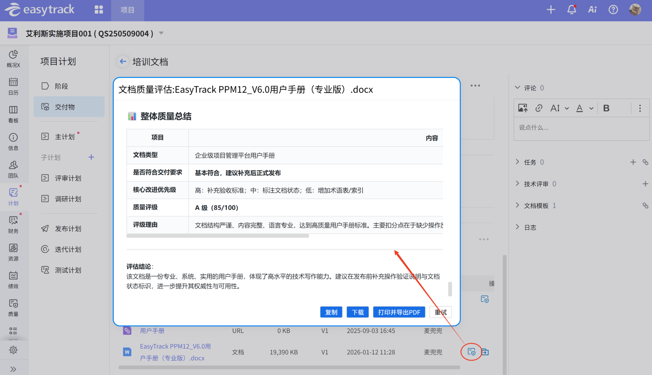This screenshot has height=375, width=652.
Task: Click the summary table horizontal scrollbar
Action: pyautogui.click(x=218, y=236)
